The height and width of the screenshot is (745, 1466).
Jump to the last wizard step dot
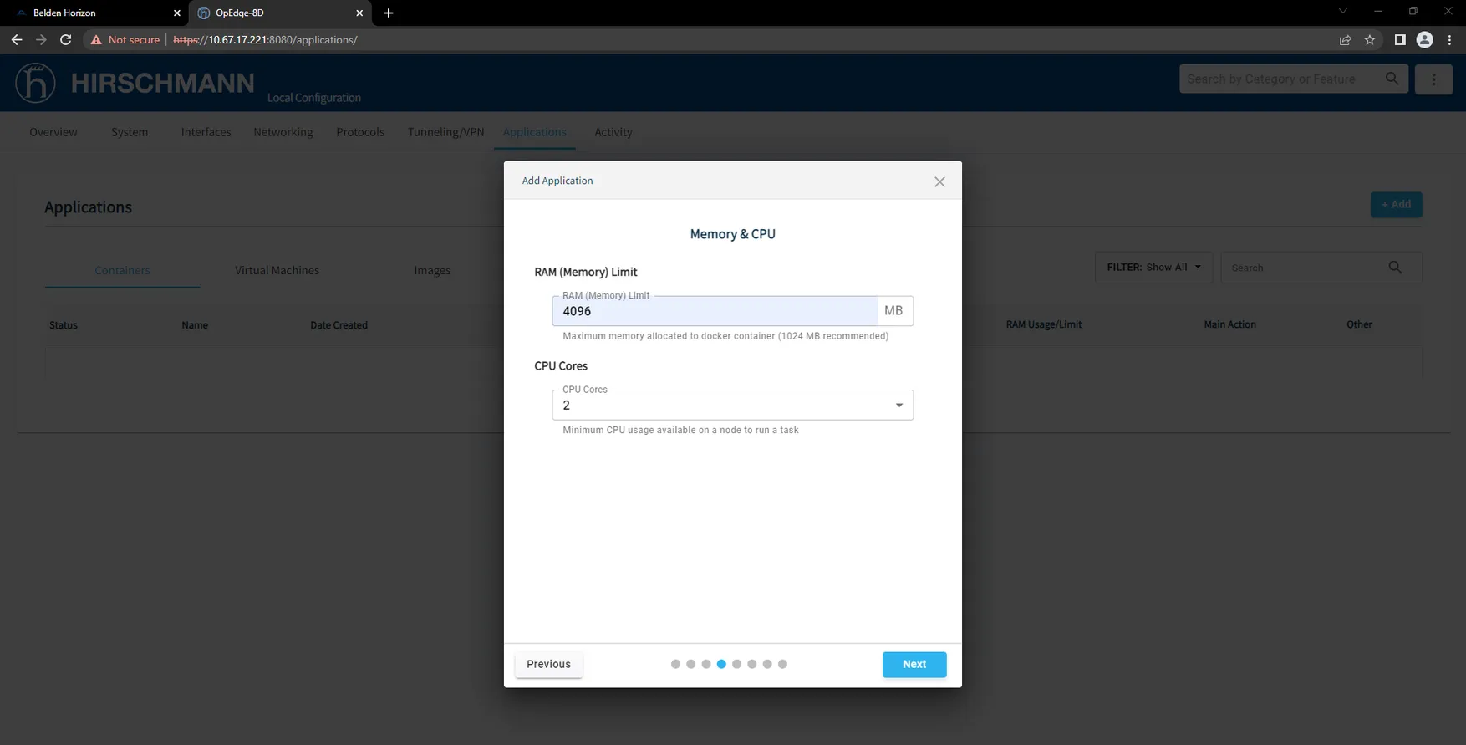(782, 665)
